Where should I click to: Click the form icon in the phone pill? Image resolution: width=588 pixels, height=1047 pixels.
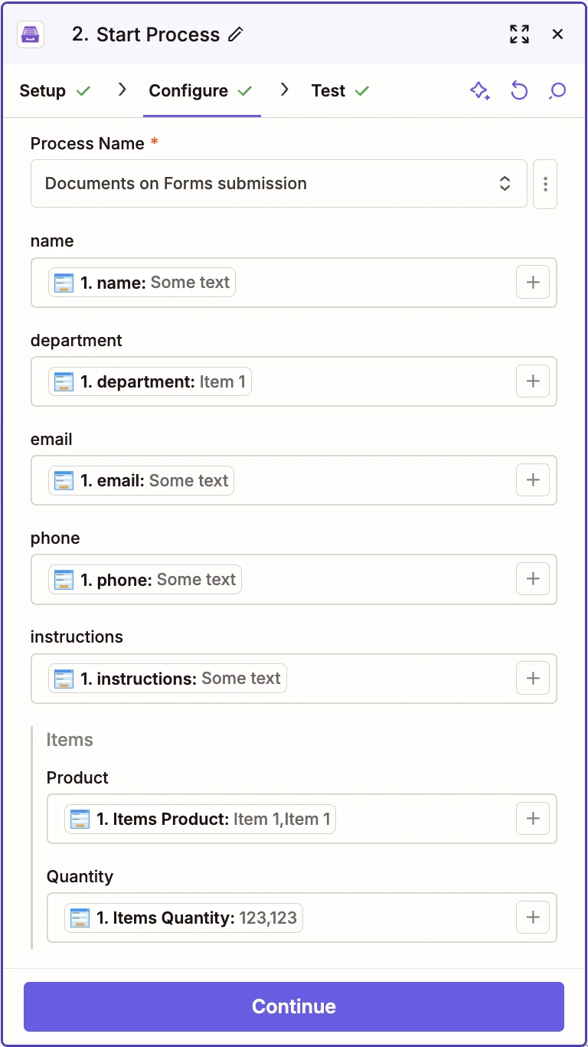tap(64, 579)
